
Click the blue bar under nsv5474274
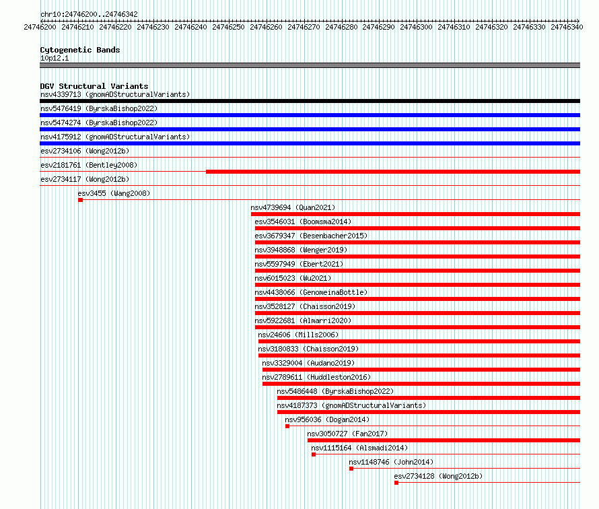(310, 129)
